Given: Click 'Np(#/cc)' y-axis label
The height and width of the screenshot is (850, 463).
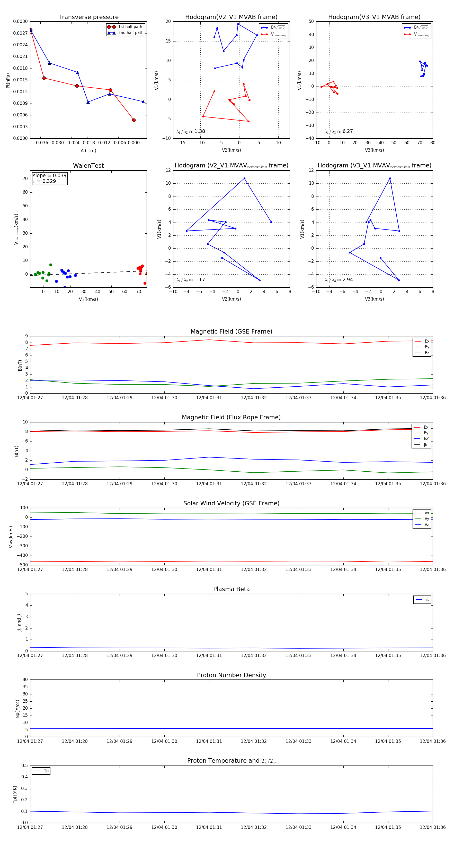Looking at the screenshot, I should tap(17, 708).
